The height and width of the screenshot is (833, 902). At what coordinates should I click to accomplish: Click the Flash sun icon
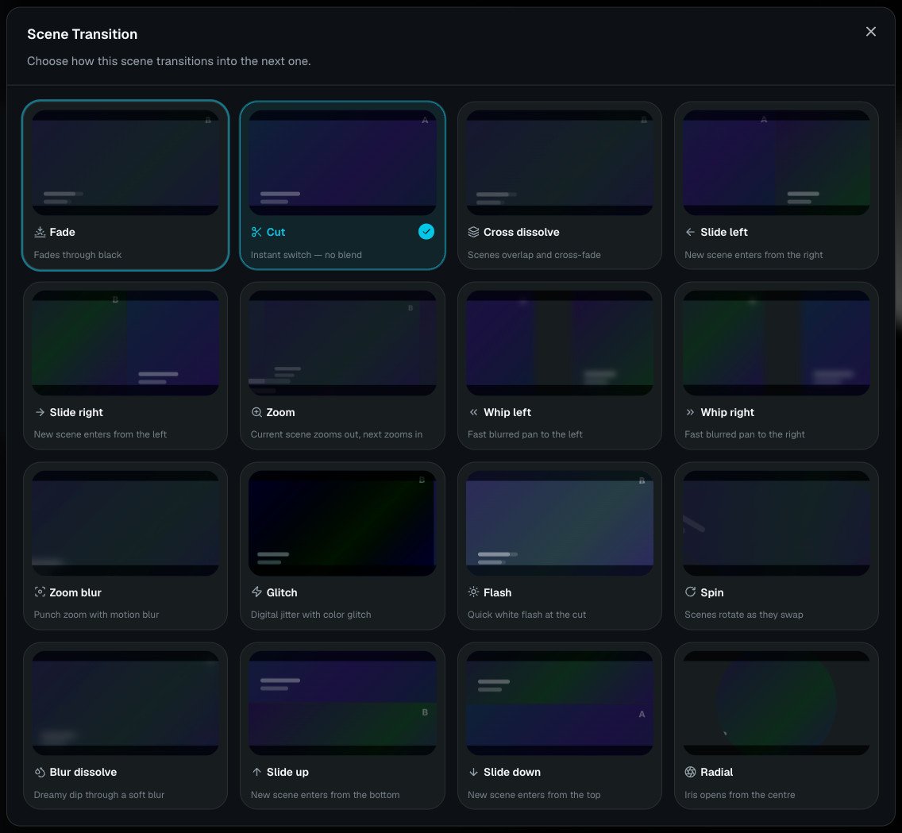[473, 592]
